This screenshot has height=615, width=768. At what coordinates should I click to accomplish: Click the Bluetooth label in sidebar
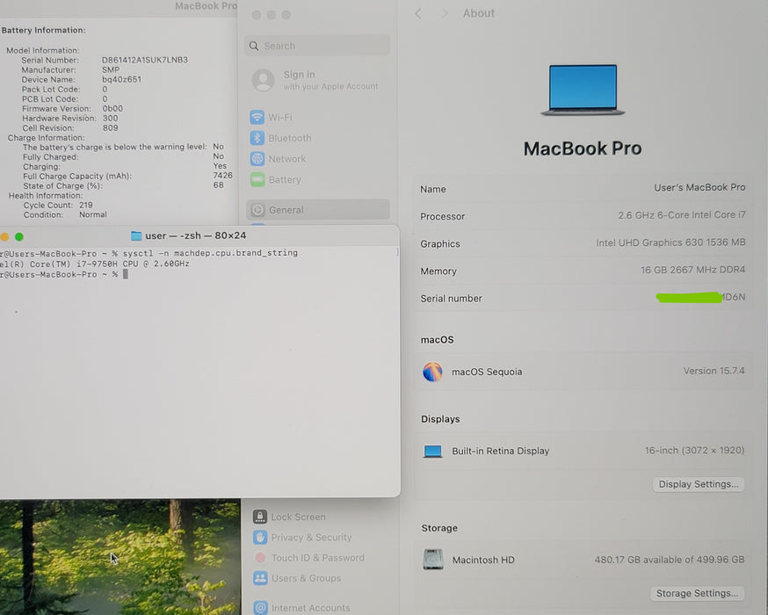[x=290, y=138]
